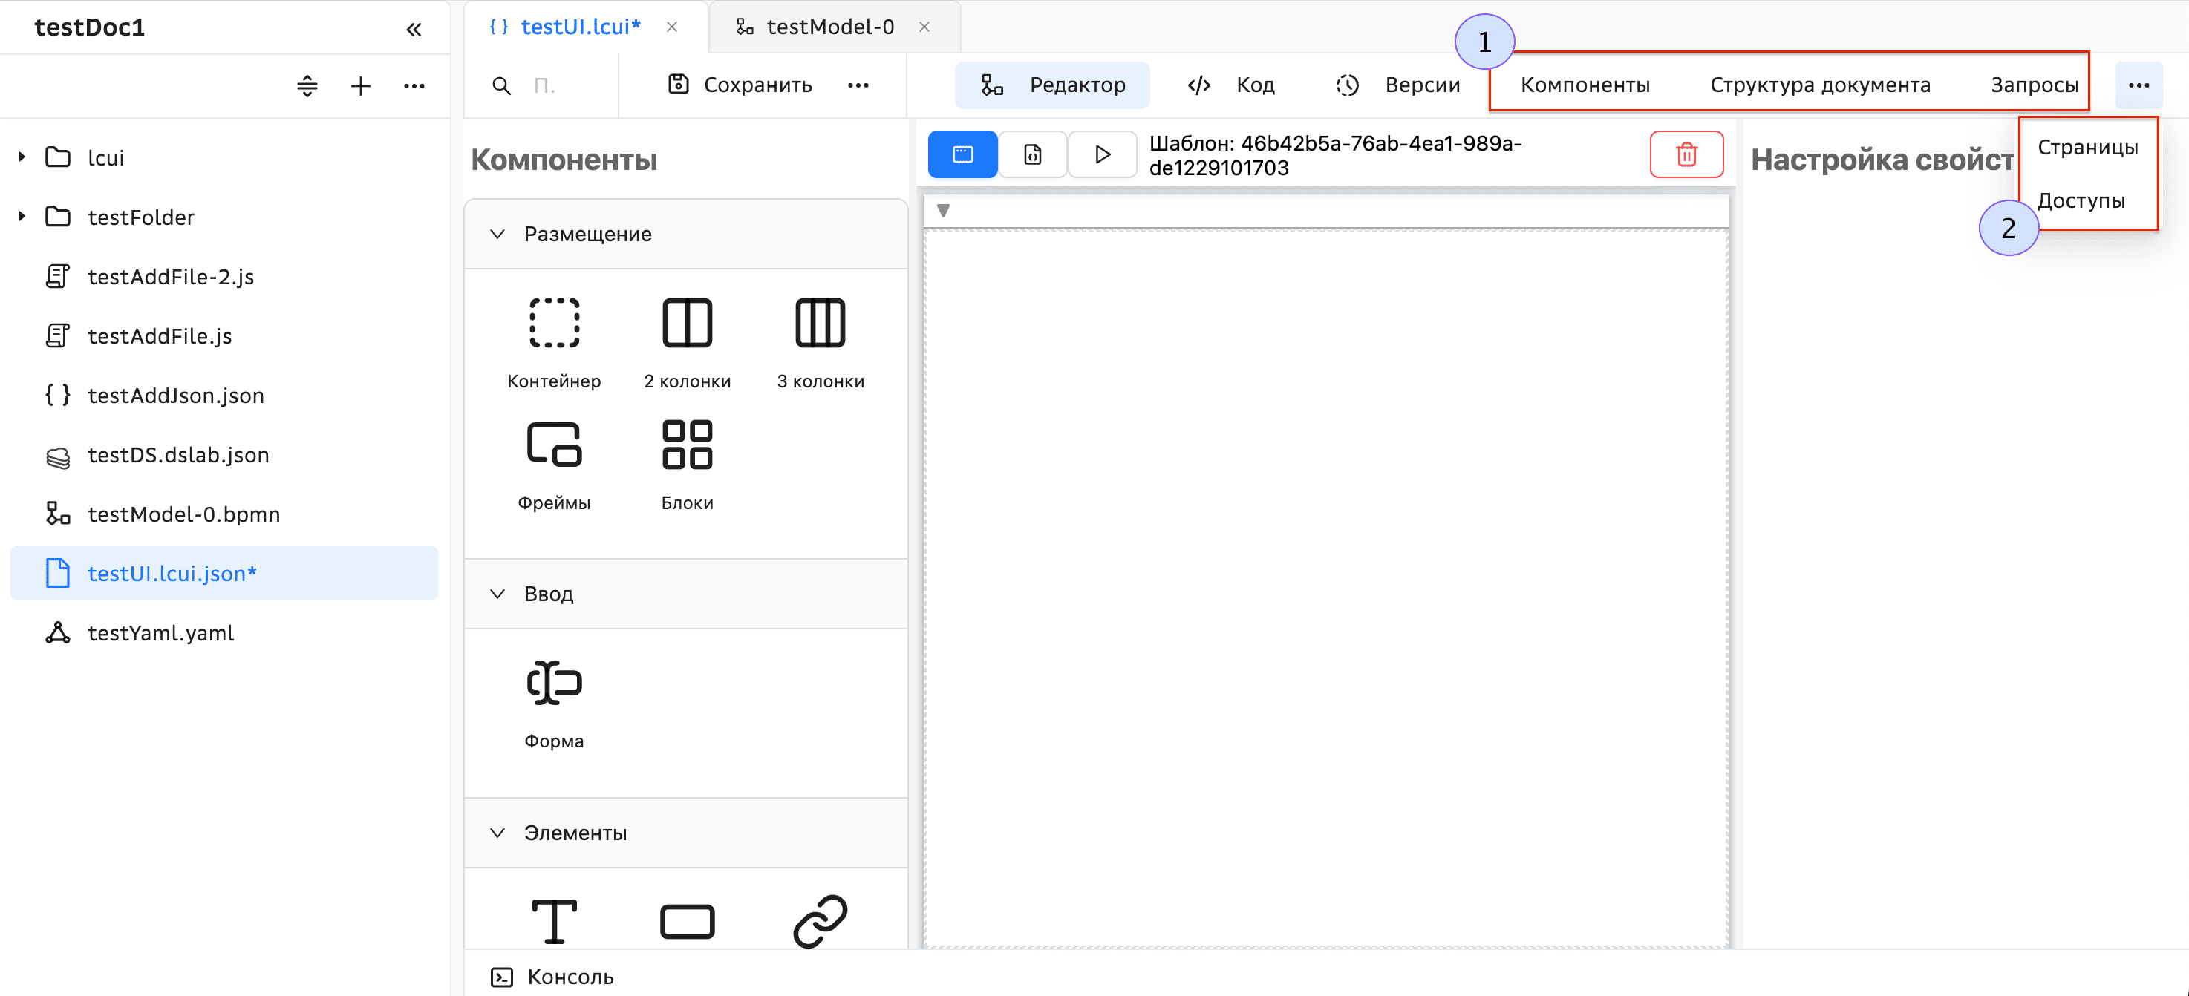The image size is (2189, 996).
Task: Select the Фреймы component icon
Action: click(x=554, y=445)
